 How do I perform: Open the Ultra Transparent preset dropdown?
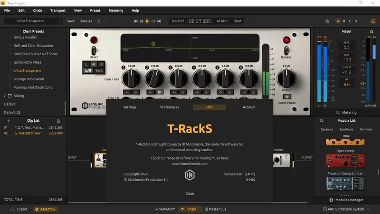[33, 21]
